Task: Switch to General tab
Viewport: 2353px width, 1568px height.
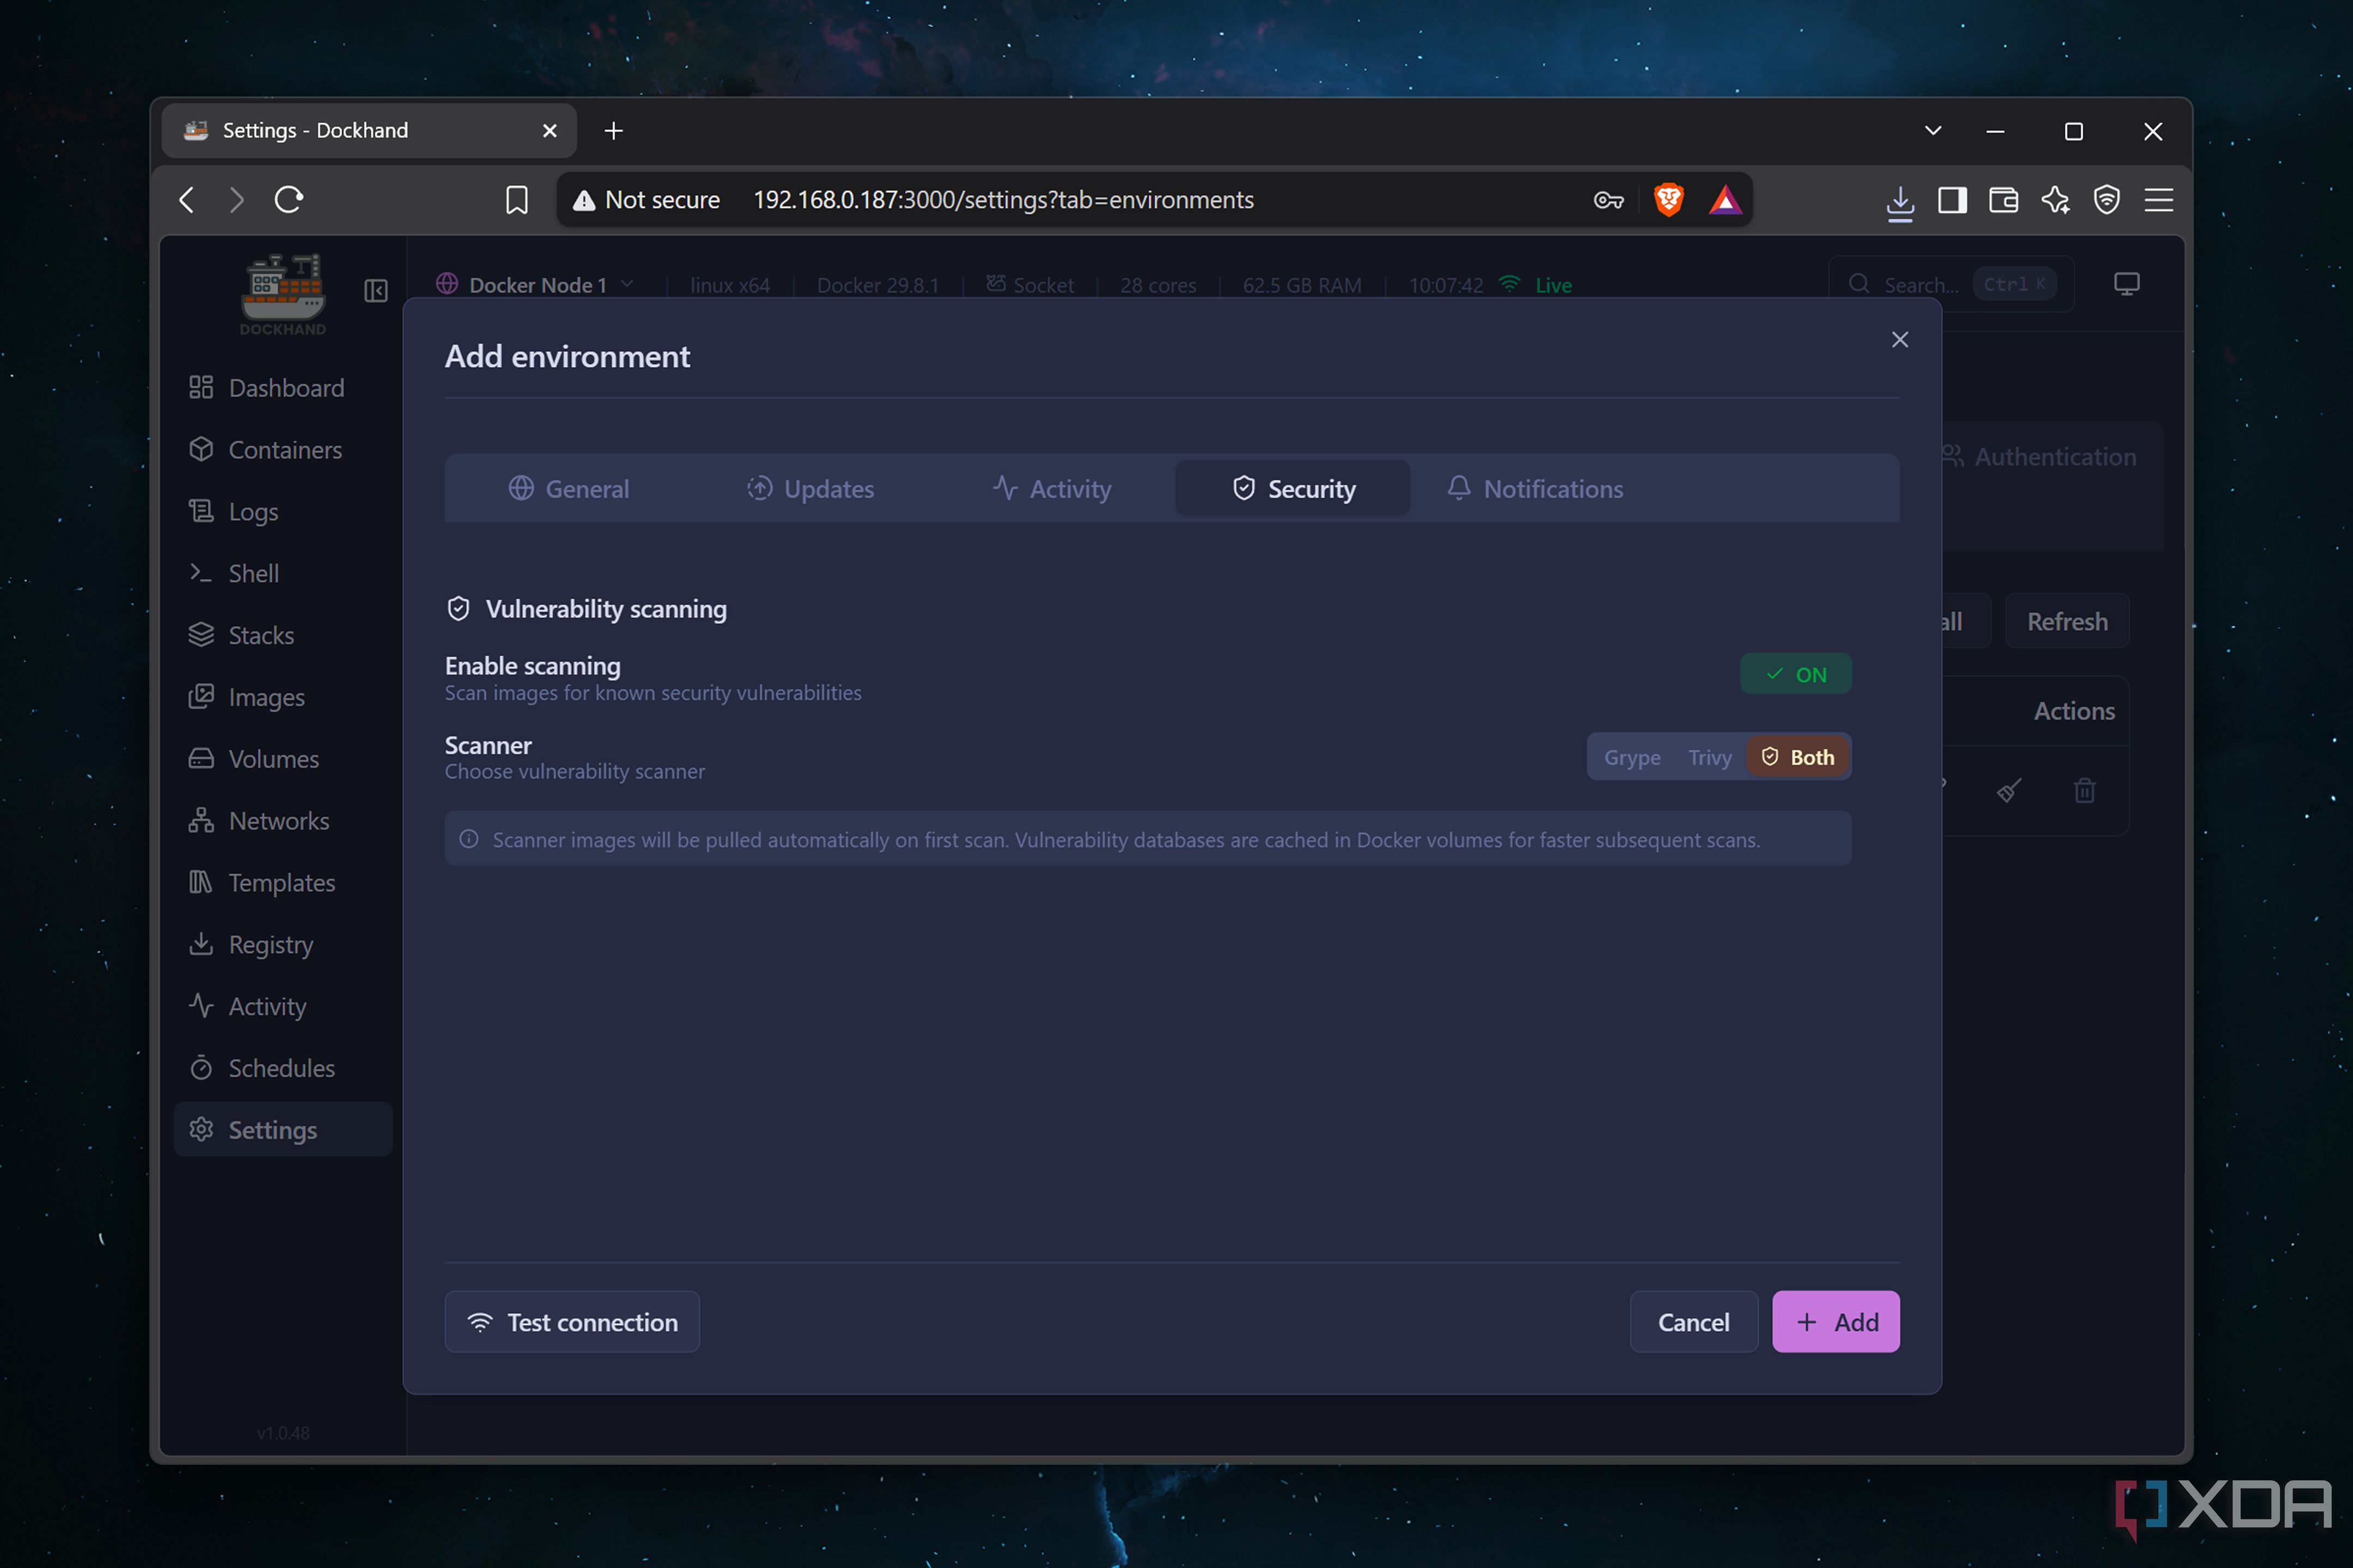Action: tap(568, 489)
